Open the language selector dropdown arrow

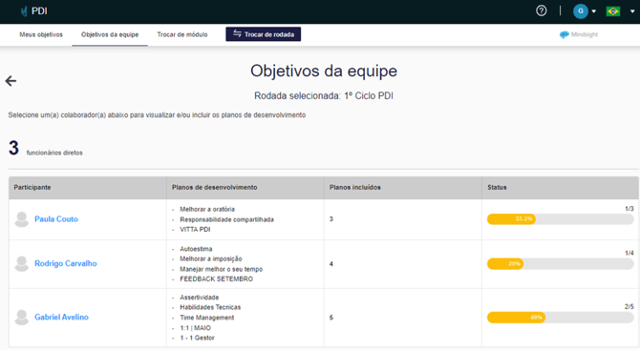(632, 11)
